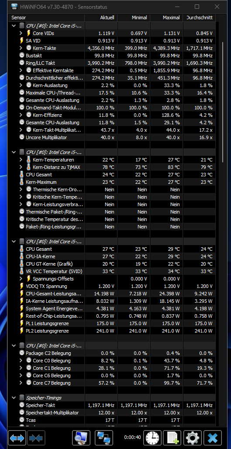Click the shrink-view inward arrows icon

click(x=36, y=438)
